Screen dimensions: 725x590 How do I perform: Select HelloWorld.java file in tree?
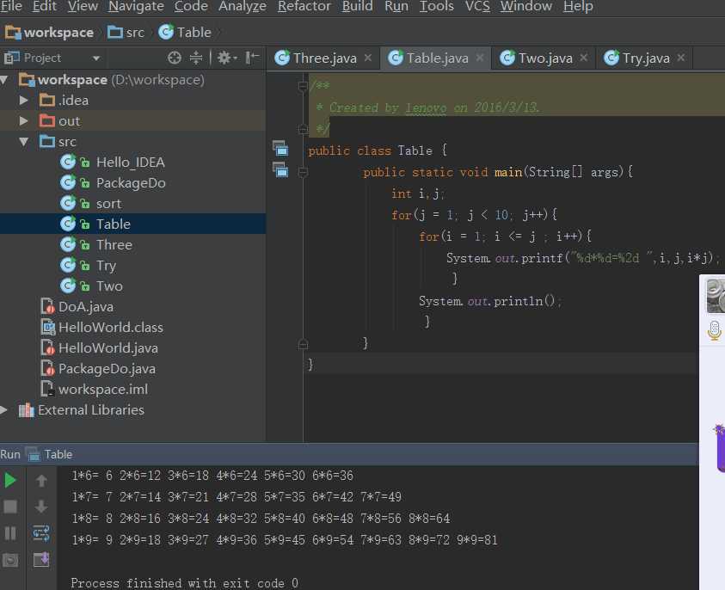coord(108,348)
